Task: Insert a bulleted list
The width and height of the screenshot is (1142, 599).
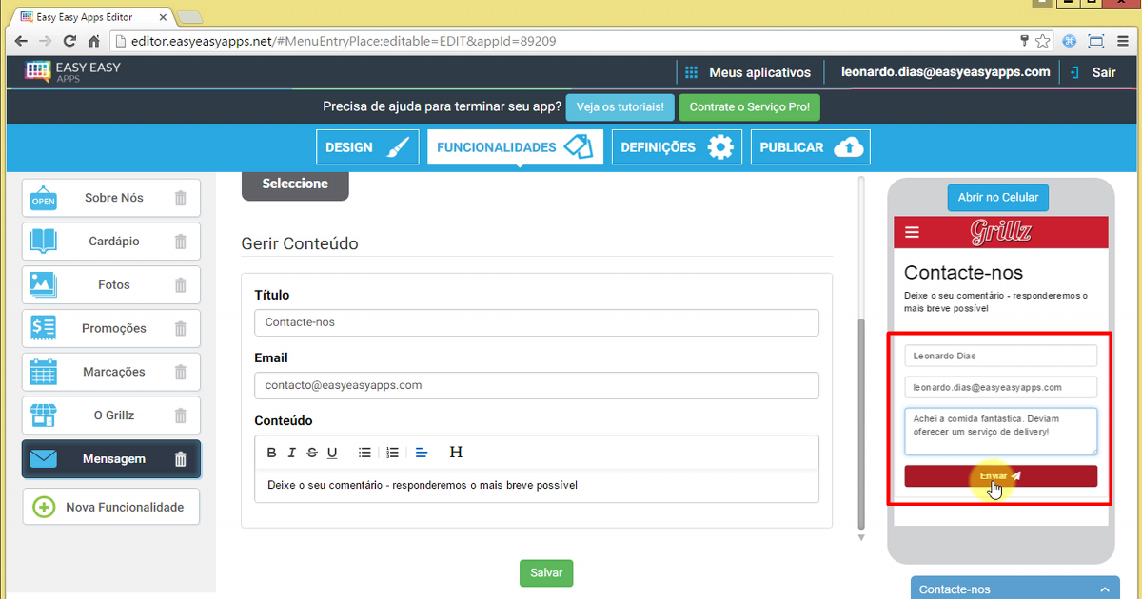Action: pyautogui.click(x=364, y=453)
